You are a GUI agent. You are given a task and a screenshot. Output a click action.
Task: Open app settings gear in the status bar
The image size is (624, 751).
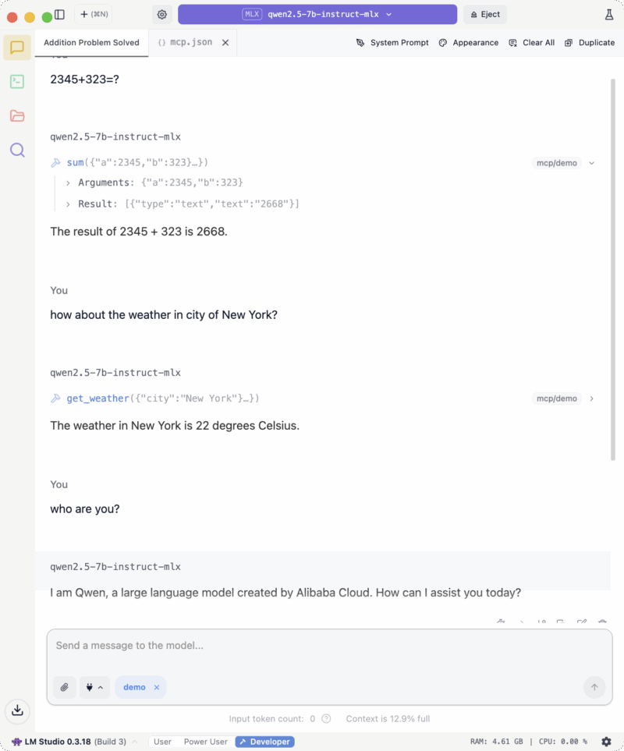coord(606,742)
